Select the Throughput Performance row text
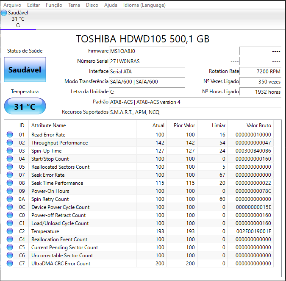 point(59,143)
